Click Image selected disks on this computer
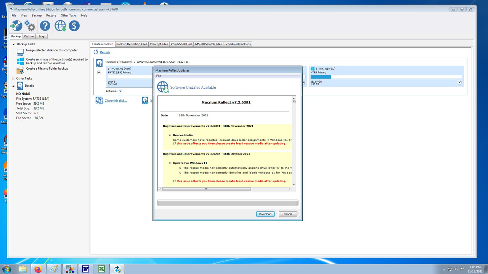This screenshot has height=274, width=488. click(52, 50)
